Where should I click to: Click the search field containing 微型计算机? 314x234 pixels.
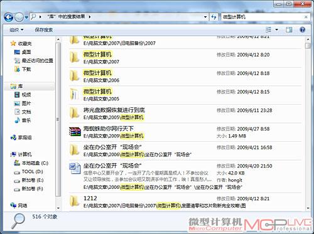[263, 17]
